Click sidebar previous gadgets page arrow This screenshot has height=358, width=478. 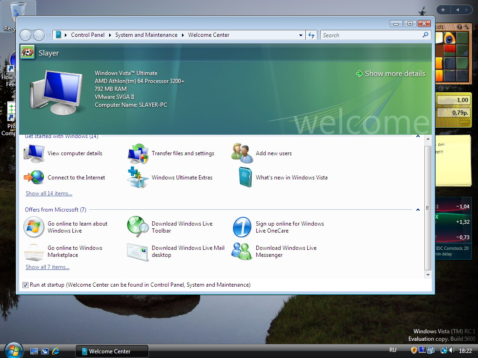(457, 10)
